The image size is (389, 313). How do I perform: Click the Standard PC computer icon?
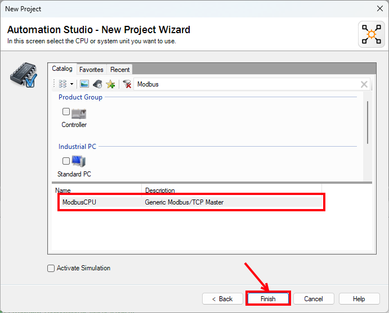click(79, 162)
